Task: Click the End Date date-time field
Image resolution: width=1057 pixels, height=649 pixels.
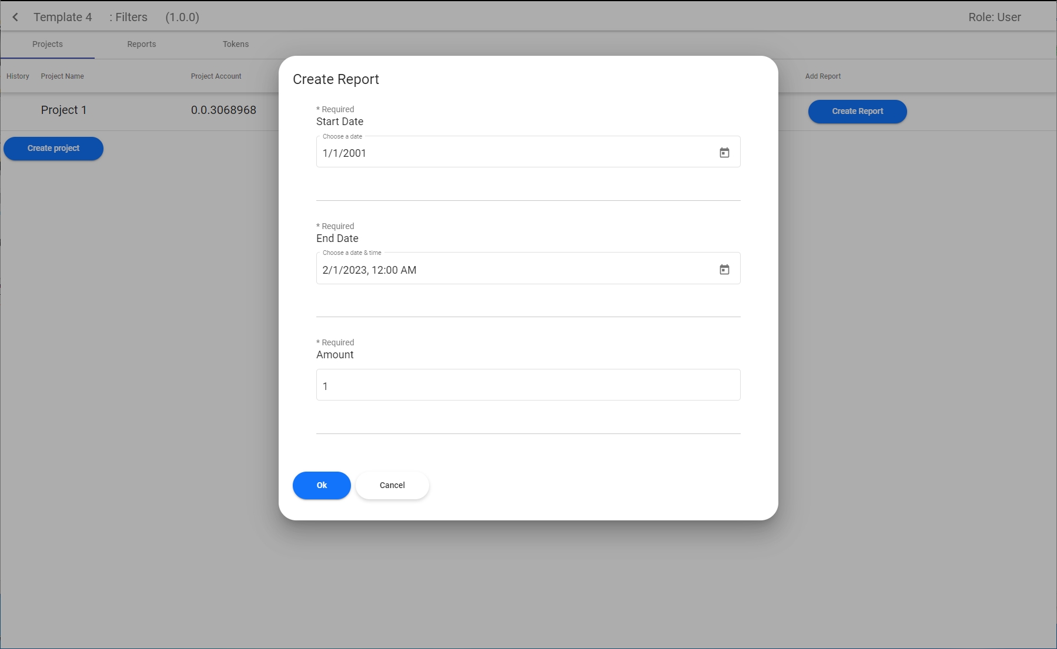Action: [x=511, y=270]
